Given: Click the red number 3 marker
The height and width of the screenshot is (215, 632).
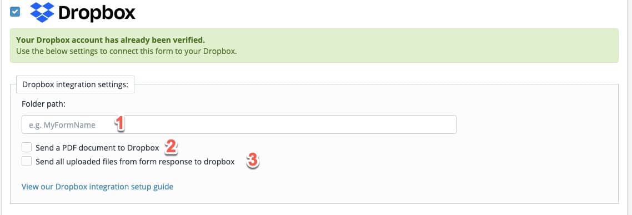Looking at the screenshot, I should [x=252, y=161].
